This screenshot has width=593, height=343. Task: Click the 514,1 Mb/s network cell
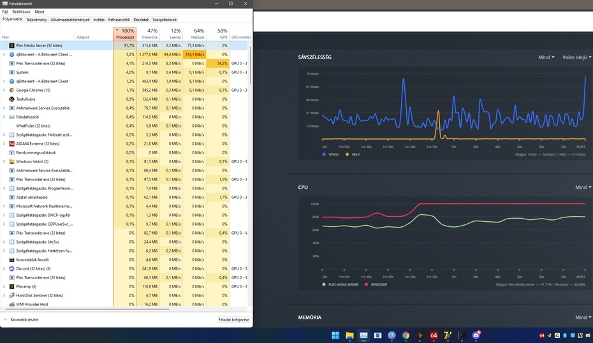click(194, 54)
